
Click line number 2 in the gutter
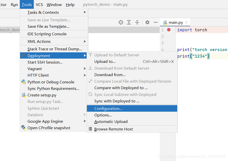coord(163,36)
